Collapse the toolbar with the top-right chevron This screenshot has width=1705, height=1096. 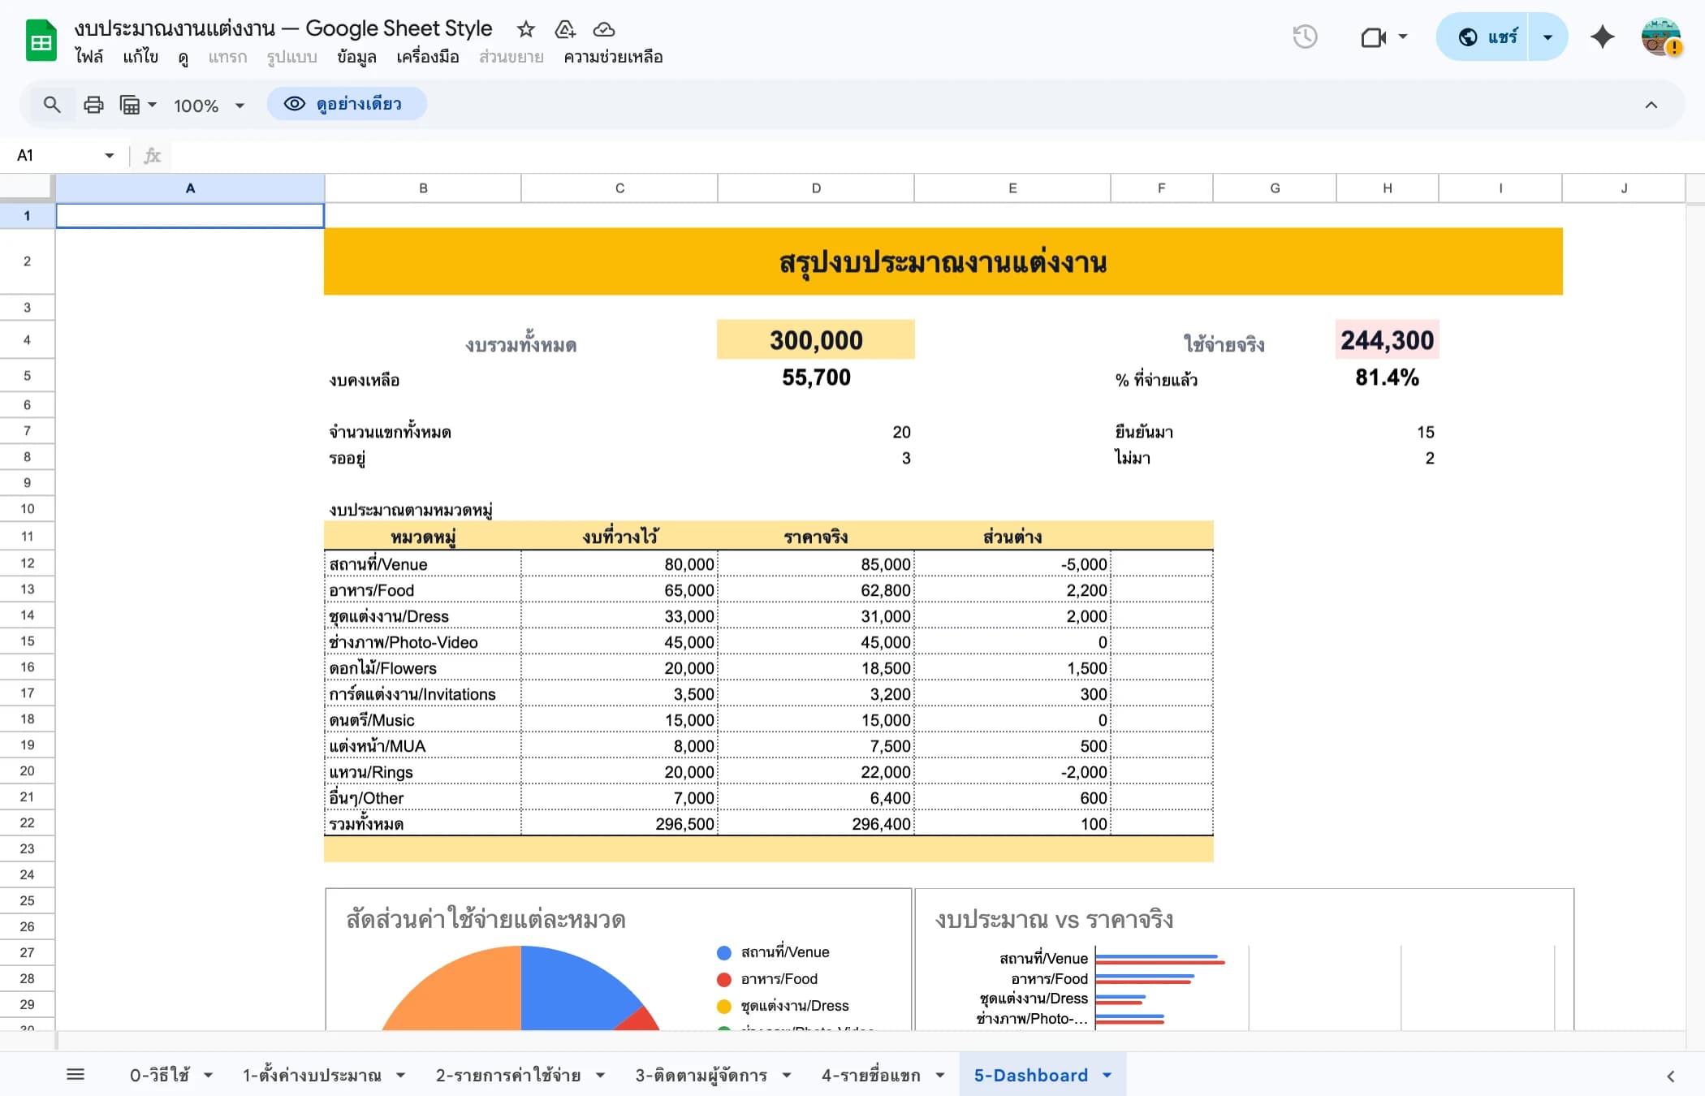(x=1651, y=104)
